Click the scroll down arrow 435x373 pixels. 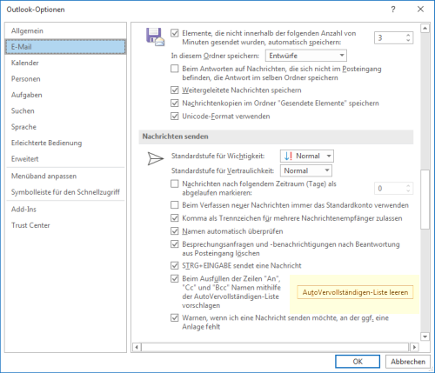[x=425, y=336]
